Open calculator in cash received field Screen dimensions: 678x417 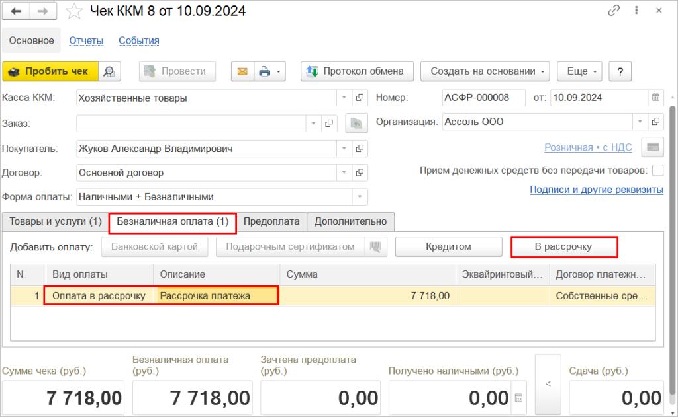point(518,398)
